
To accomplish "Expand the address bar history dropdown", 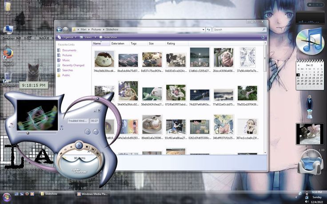I will click(x=203, y=29).
